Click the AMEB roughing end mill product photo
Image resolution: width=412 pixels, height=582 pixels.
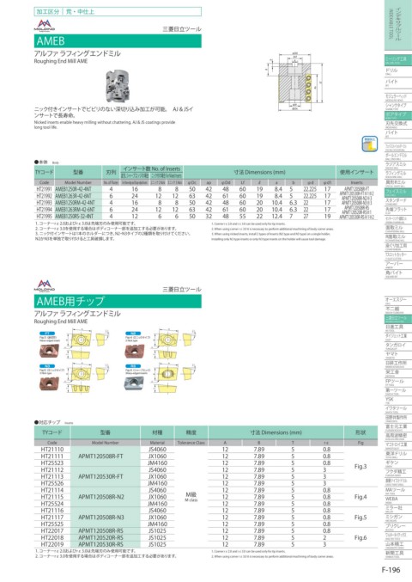pyautogui.click(x=118, y=87)
